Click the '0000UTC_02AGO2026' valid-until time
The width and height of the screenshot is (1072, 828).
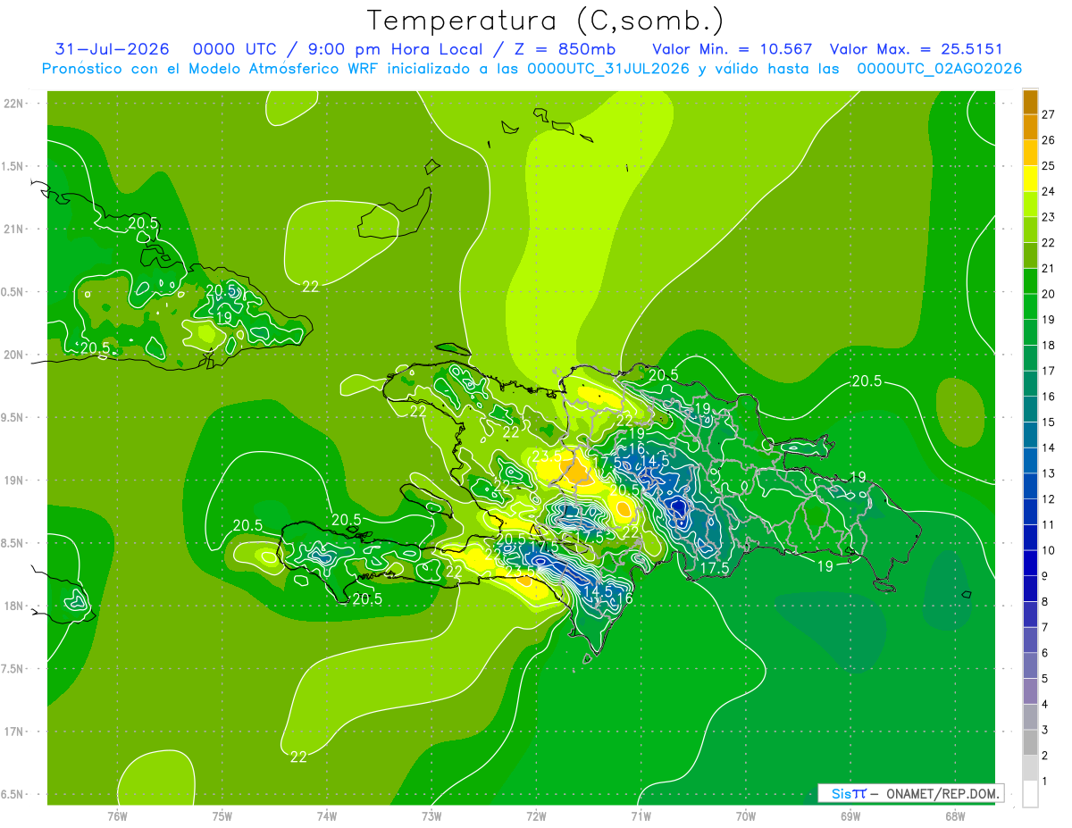click(x=939, y=69)
